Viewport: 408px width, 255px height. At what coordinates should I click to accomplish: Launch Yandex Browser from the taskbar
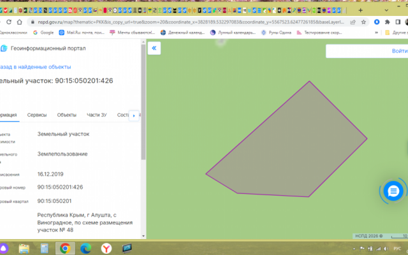point(106,247)
